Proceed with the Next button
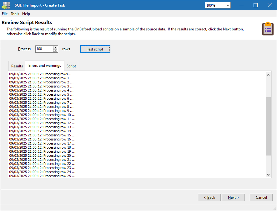 233,198
